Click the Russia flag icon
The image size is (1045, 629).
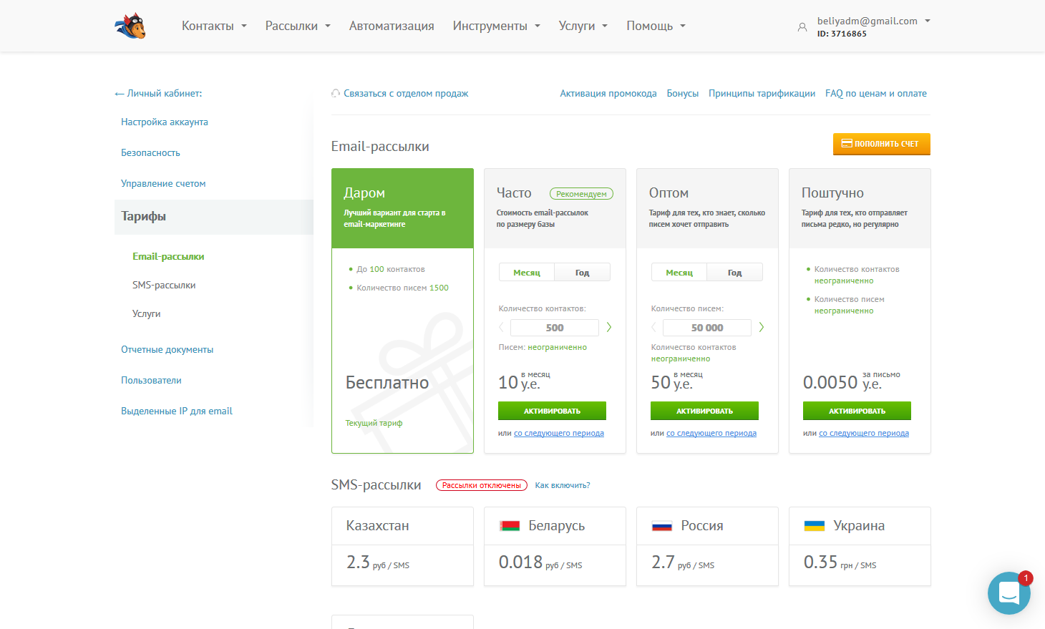coord(662,526)
